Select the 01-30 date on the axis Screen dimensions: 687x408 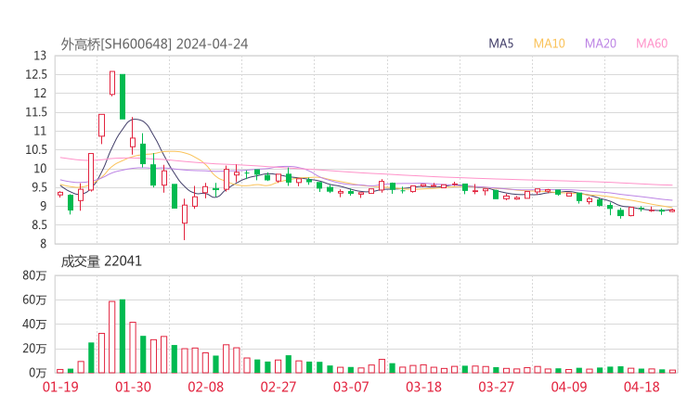[x=133, y=388]
